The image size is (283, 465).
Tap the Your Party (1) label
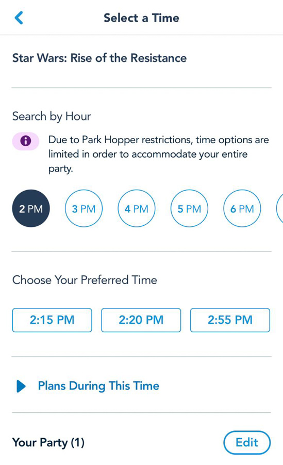48,443
